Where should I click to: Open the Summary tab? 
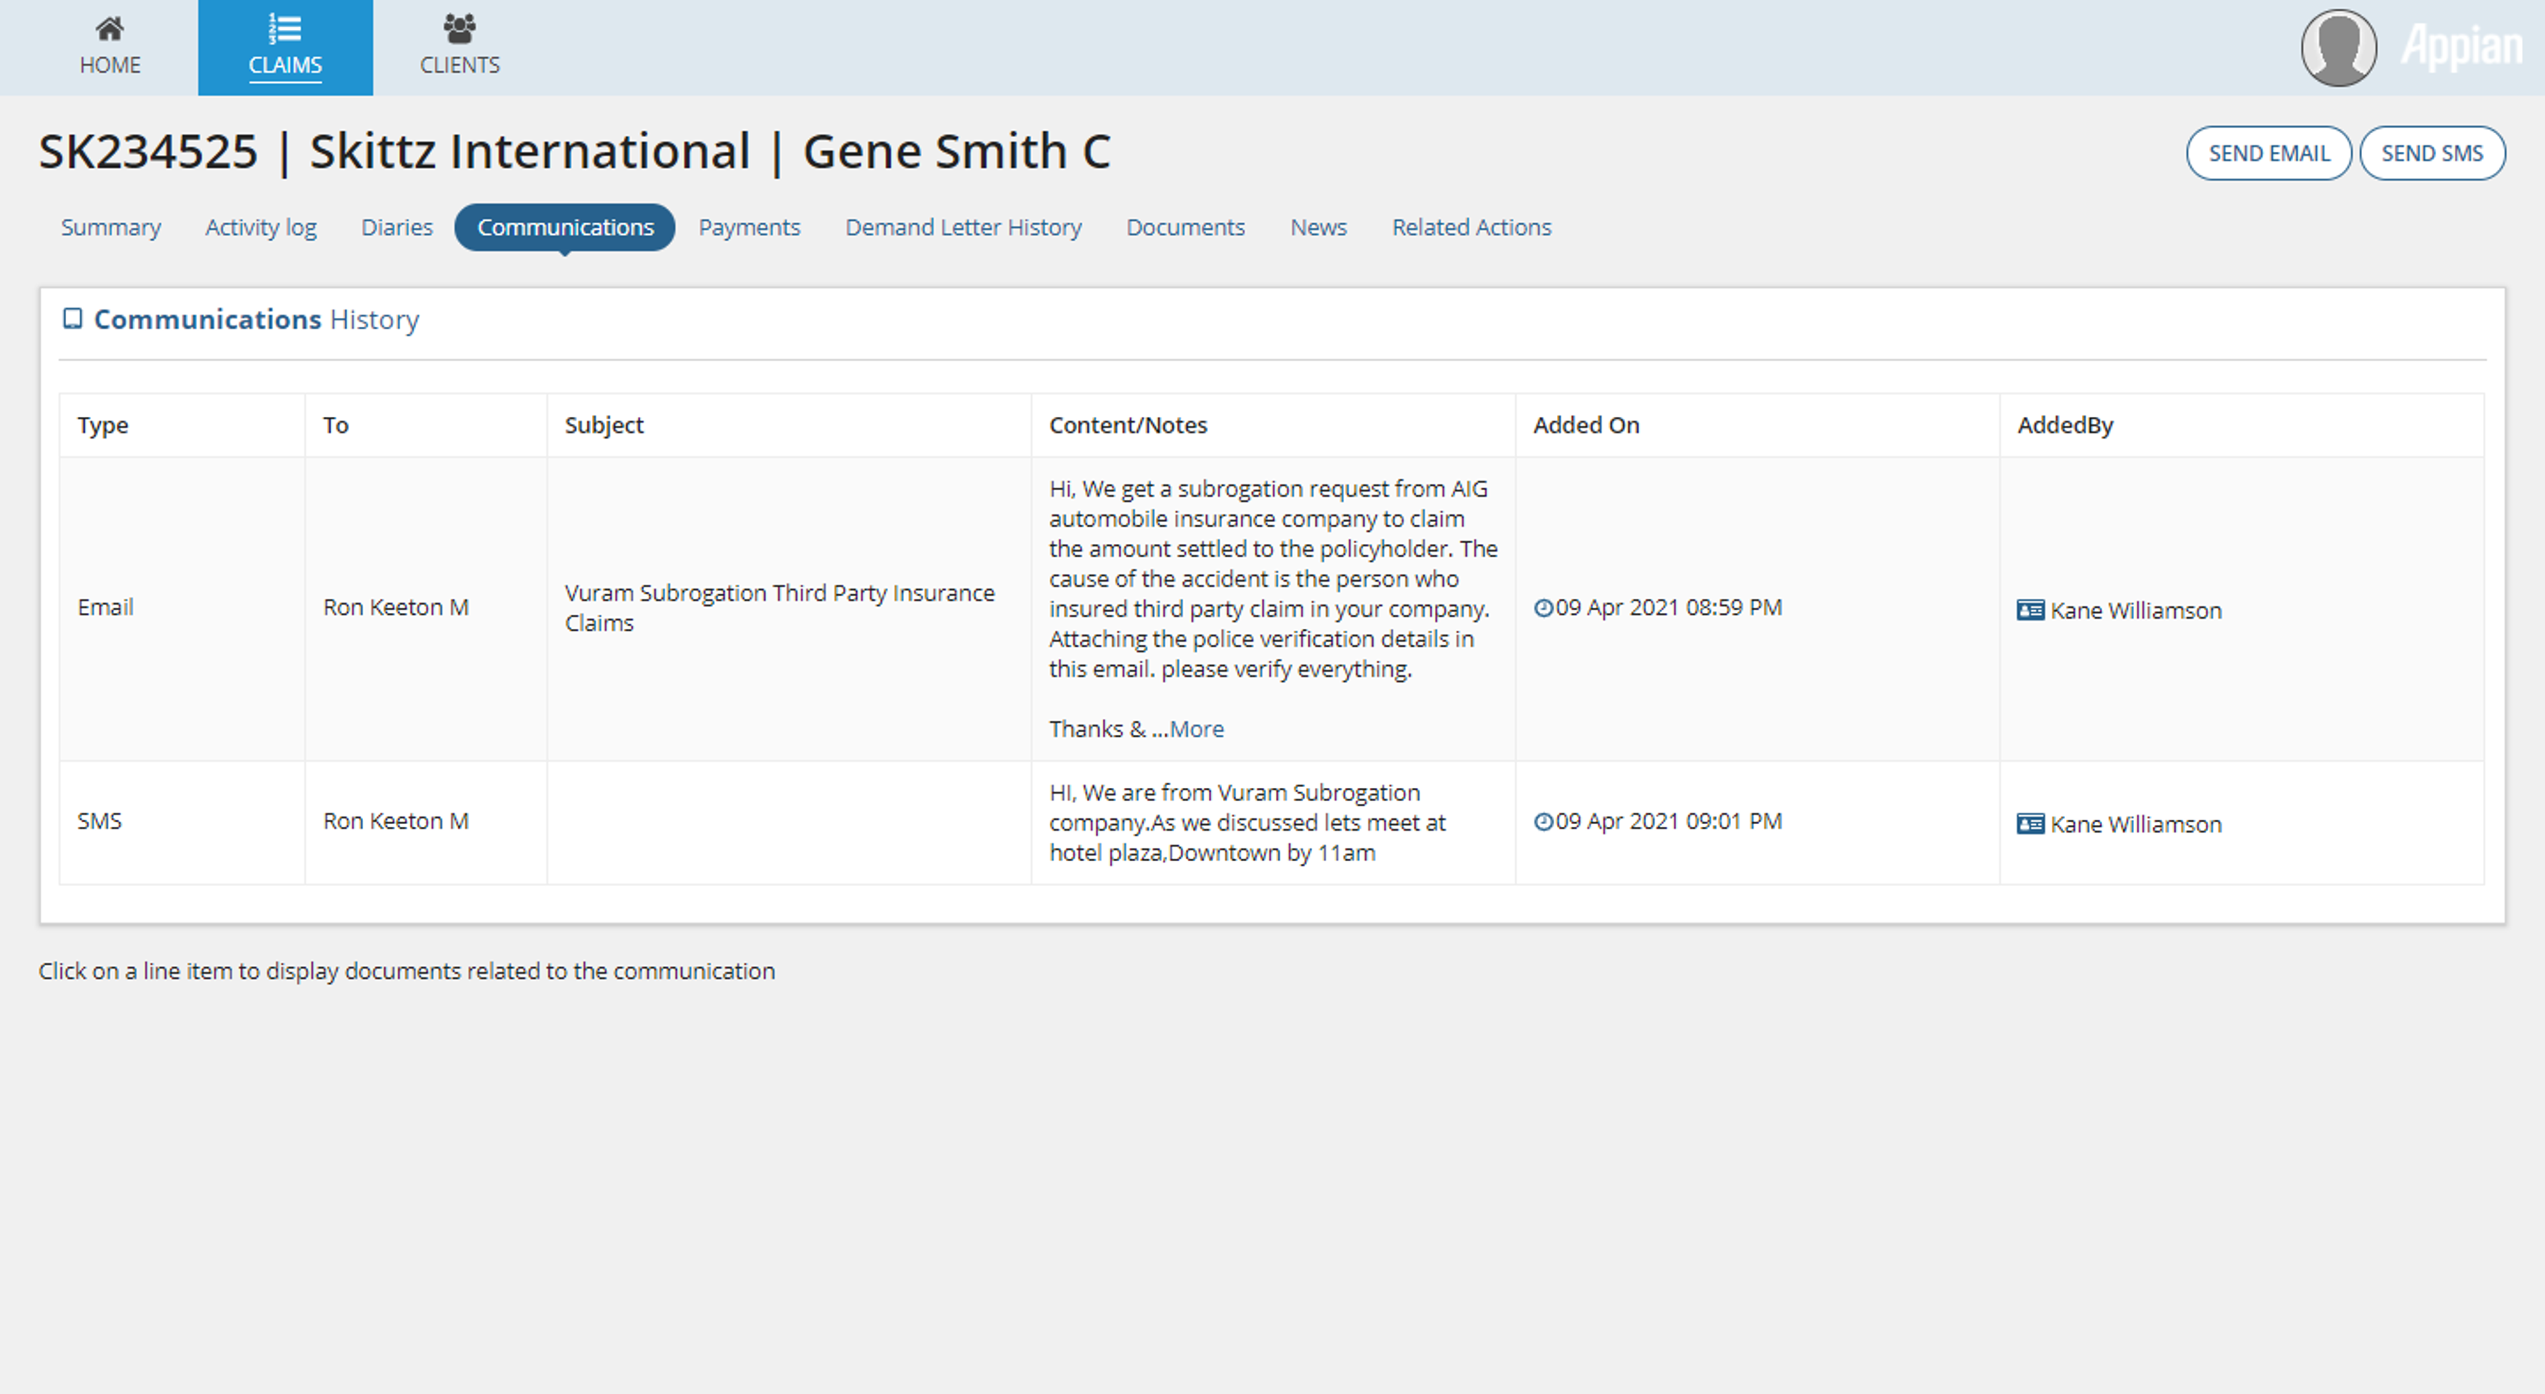(x=111, y=227)
